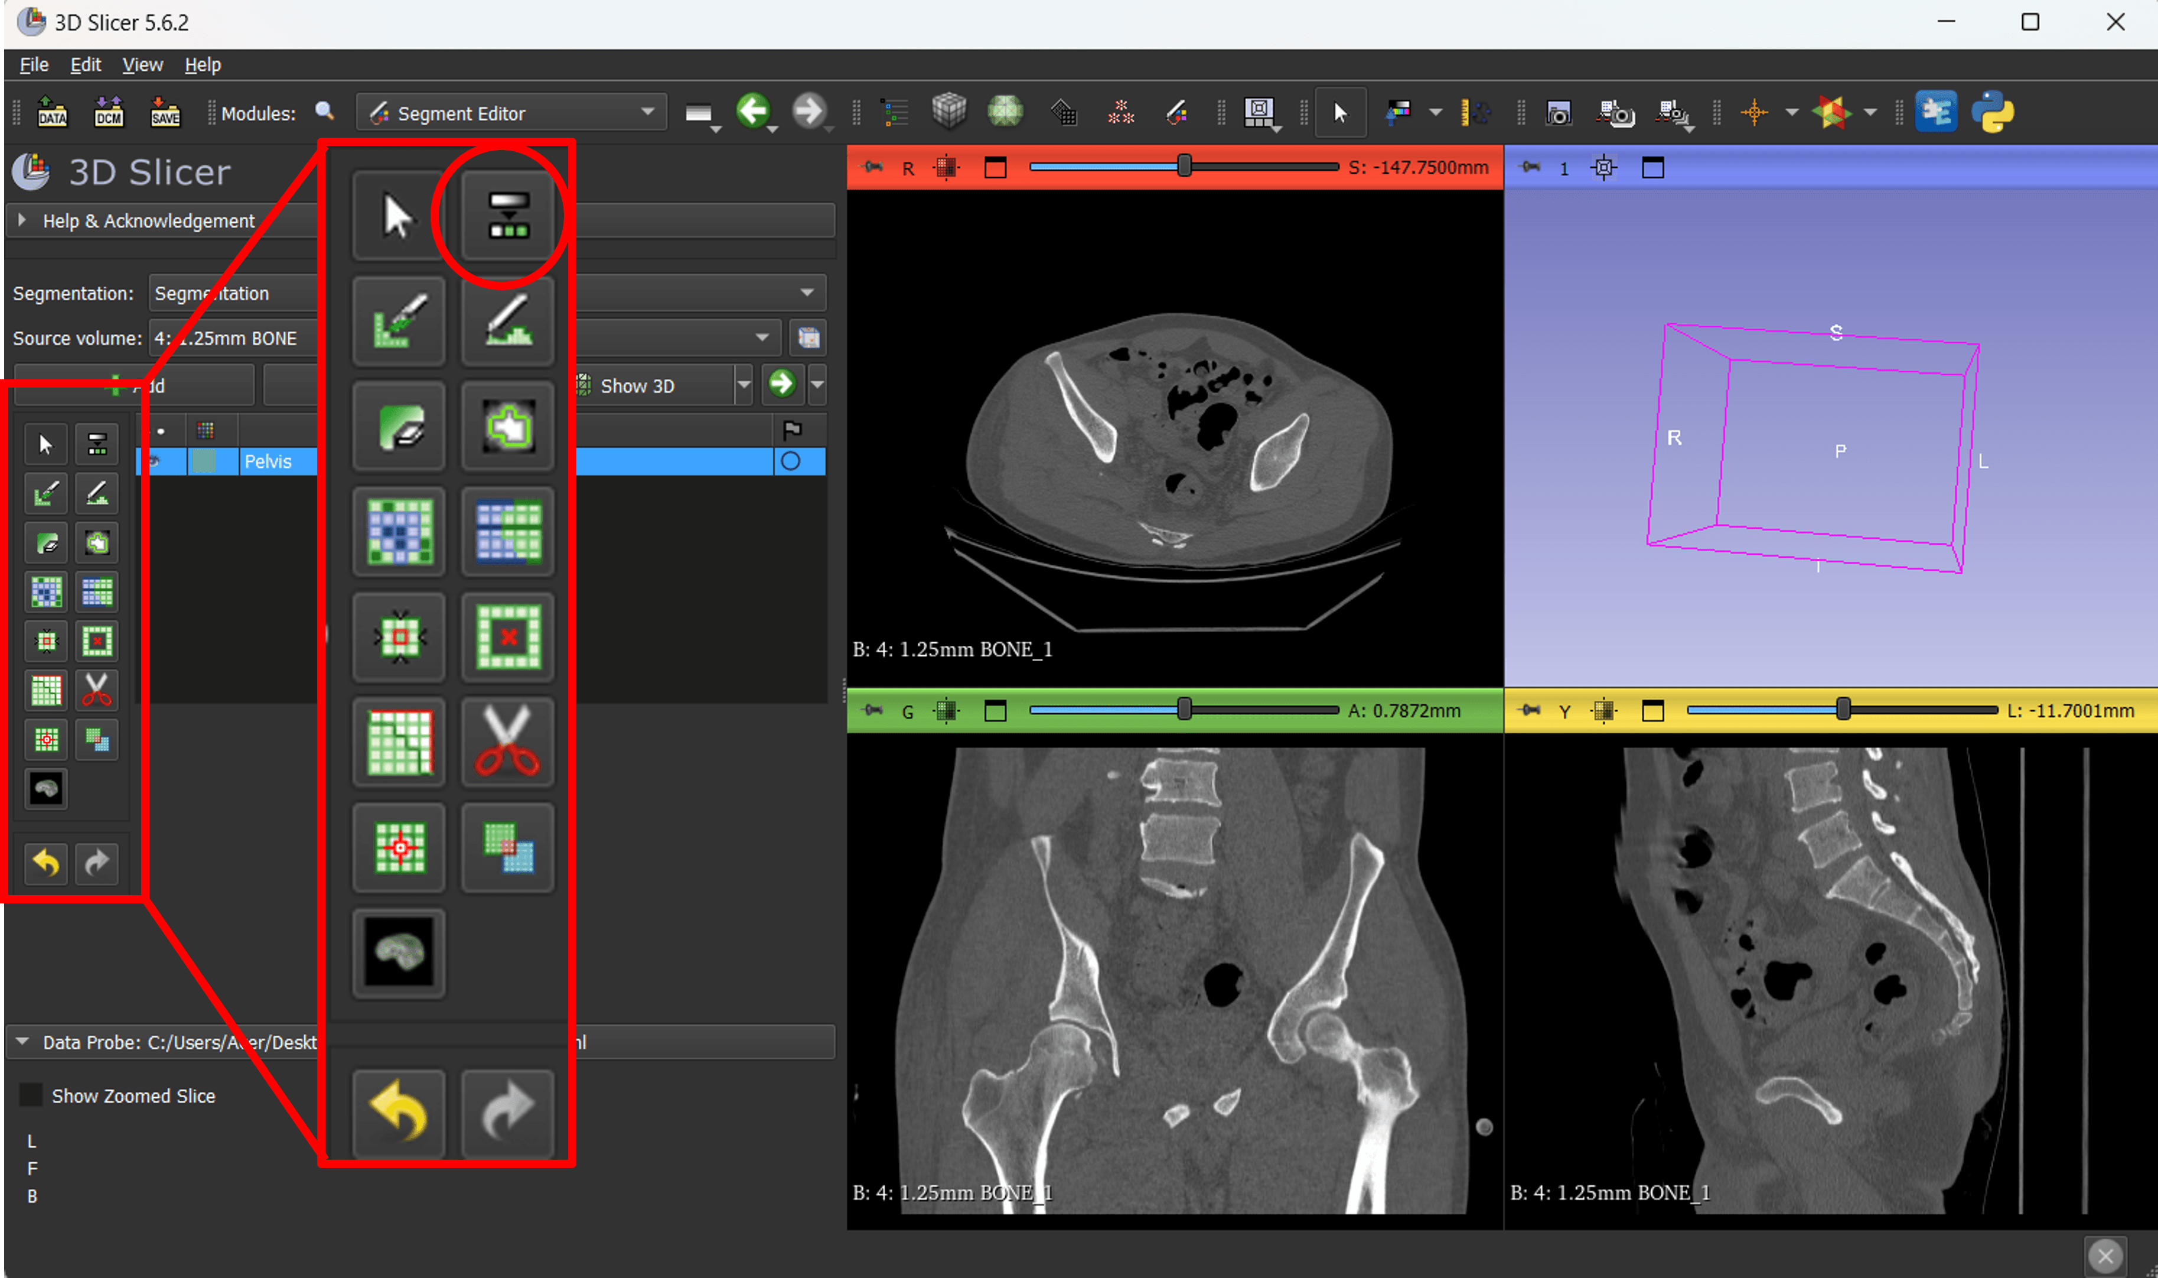Open the Volumes module cube icon
Image resolution: width=2158 pixels, height=1278 pixels.
[x=950, y=111]
